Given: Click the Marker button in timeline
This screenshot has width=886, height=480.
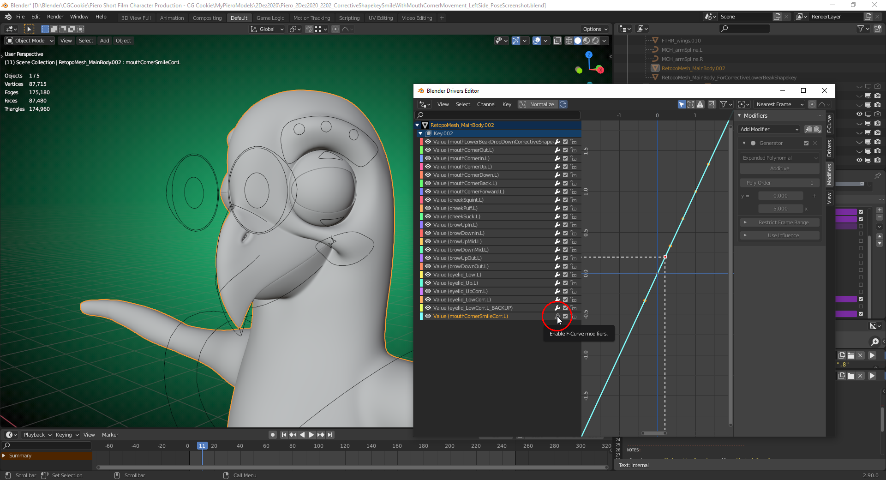Looking at the screenshot, I should pyautogui.click(x=110, y=435).
